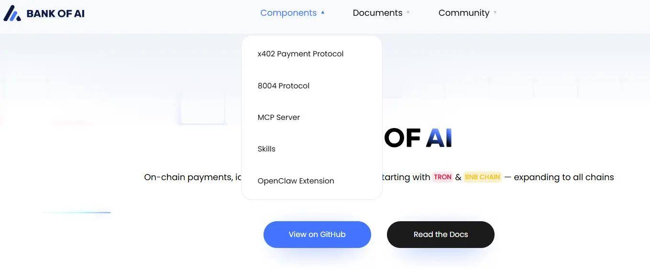
Task: Select x402 Payment Protocol from dropdown
Action: (300, 54)
